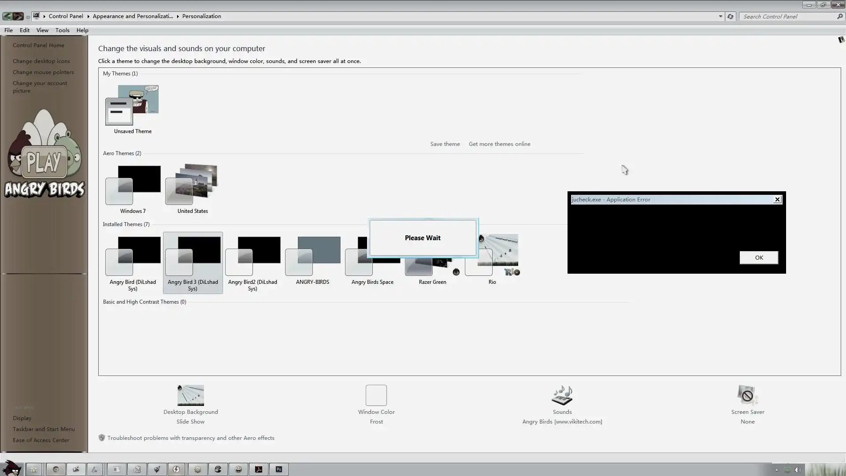Open the Desktop Background slide show icon
Image resolution: width=846 pixels, height=476 pixels.
pos(190,395)
